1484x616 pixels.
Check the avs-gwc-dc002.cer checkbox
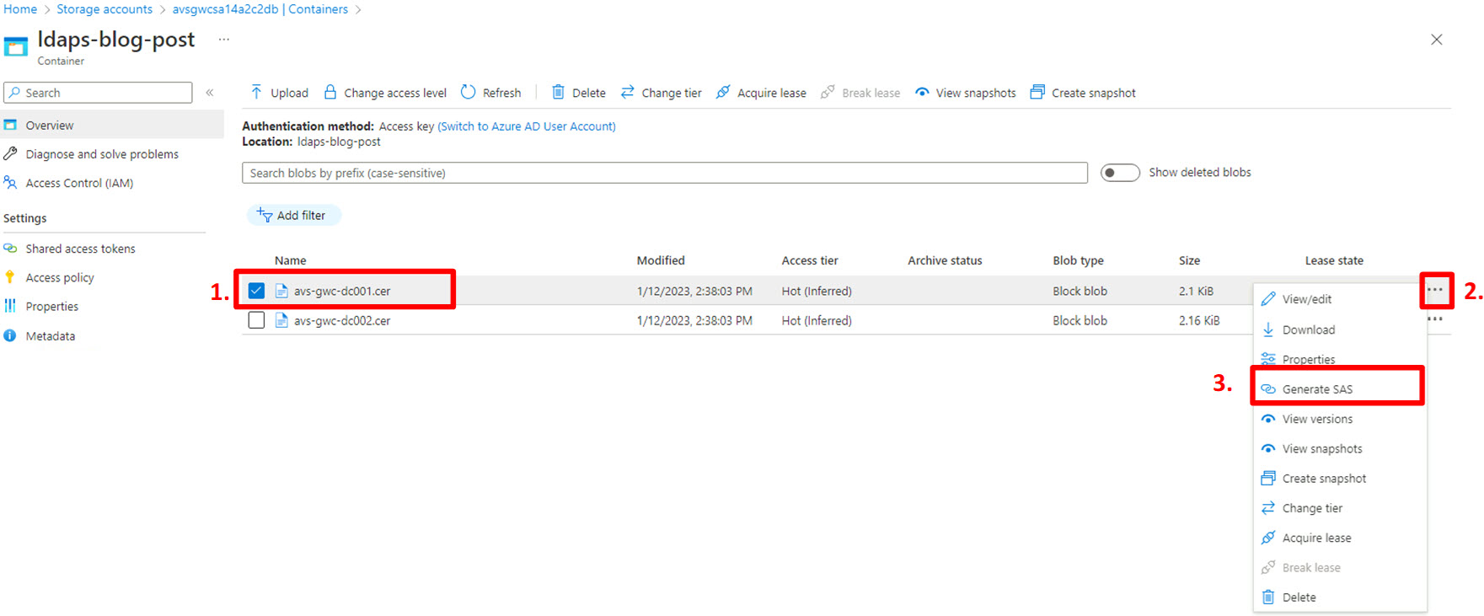(x=256, y=320)
